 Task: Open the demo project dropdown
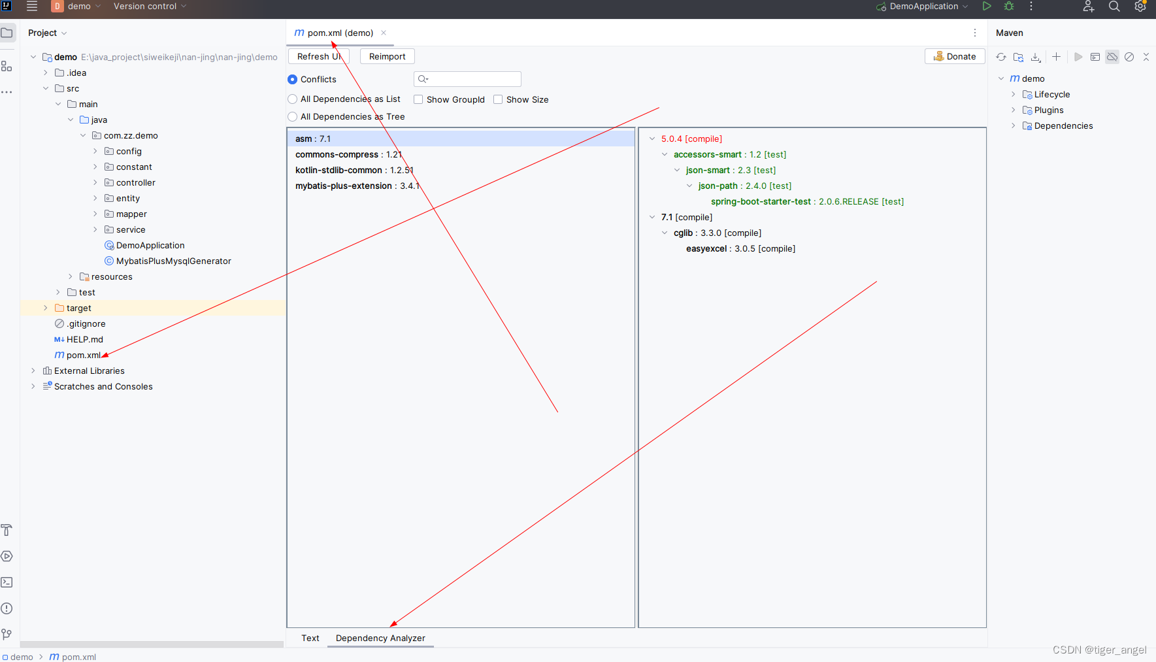coord(76,7)
